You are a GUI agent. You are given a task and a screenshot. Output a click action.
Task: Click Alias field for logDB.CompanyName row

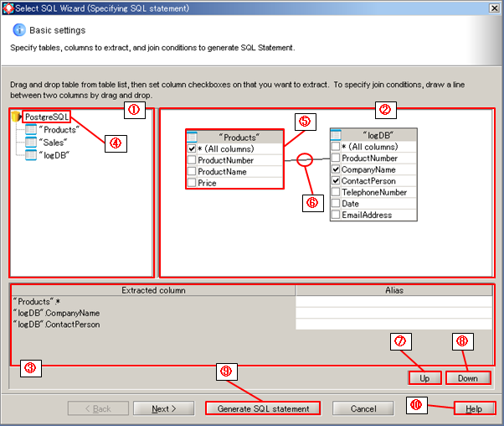tap(393, 313)
